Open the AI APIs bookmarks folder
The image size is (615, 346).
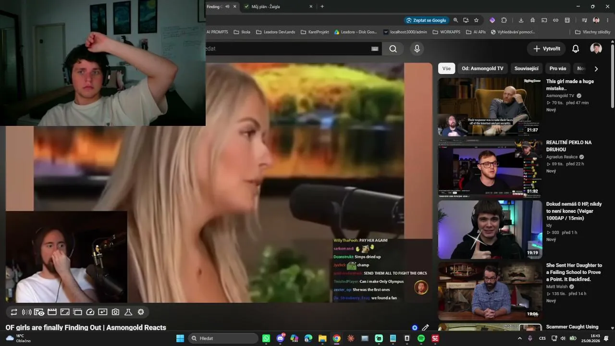476,32
